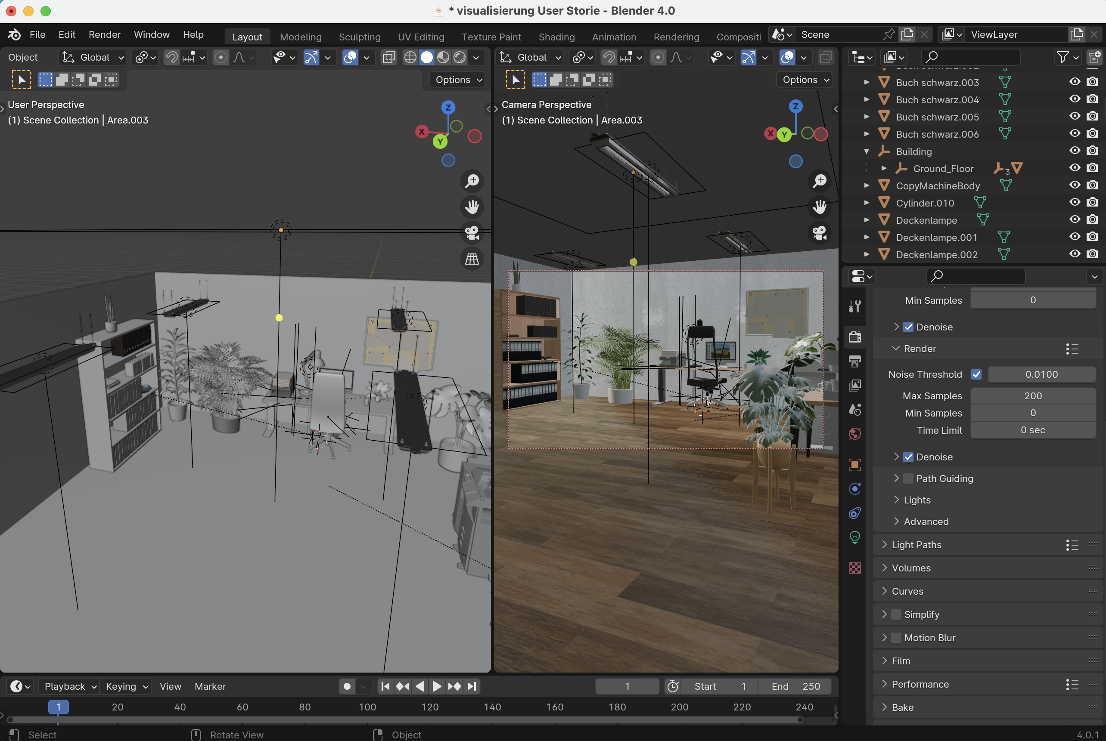Open the Render properties tab icon

click(x=854, y=337)
